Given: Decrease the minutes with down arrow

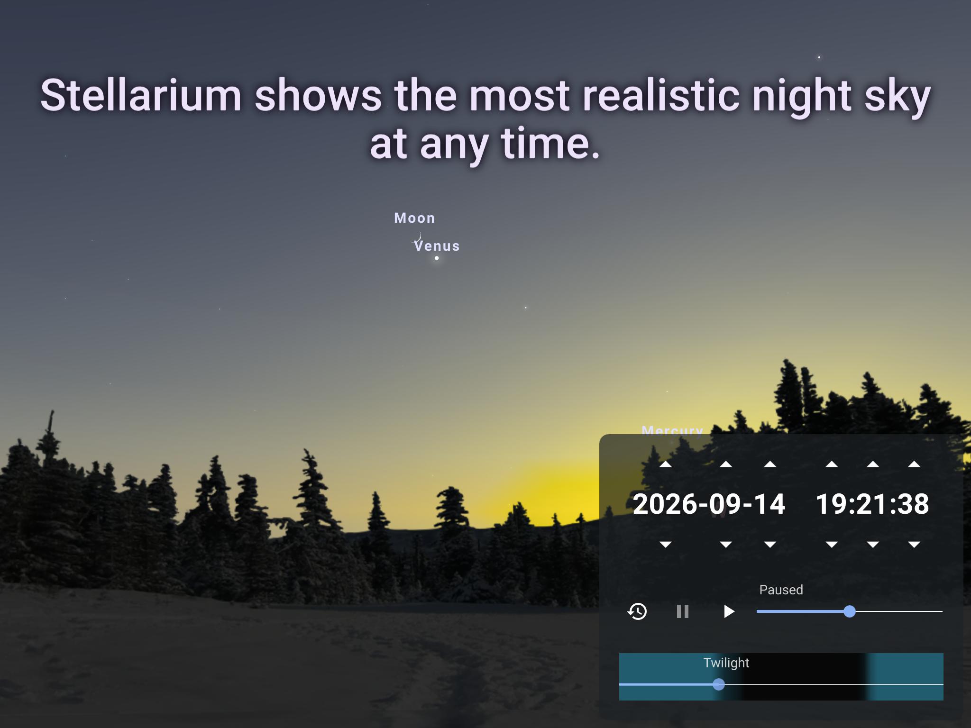Looking at the screenshot, I should pyautogui.click(x=873, y=545).
